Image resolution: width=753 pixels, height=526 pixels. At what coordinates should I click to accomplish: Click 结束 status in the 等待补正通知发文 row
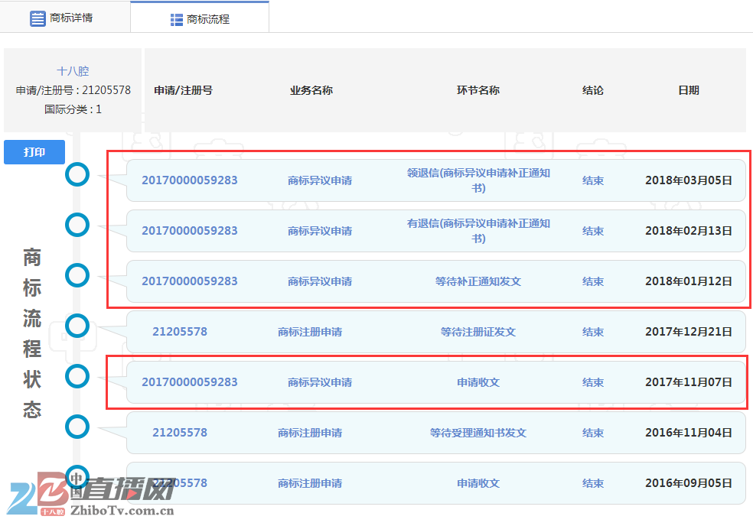[x=593, y=281]
